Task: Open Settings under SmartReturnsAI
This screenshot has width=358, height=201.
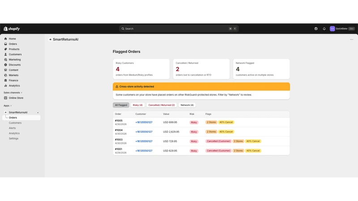Action: pyautogui.click(x=13, y=138)
